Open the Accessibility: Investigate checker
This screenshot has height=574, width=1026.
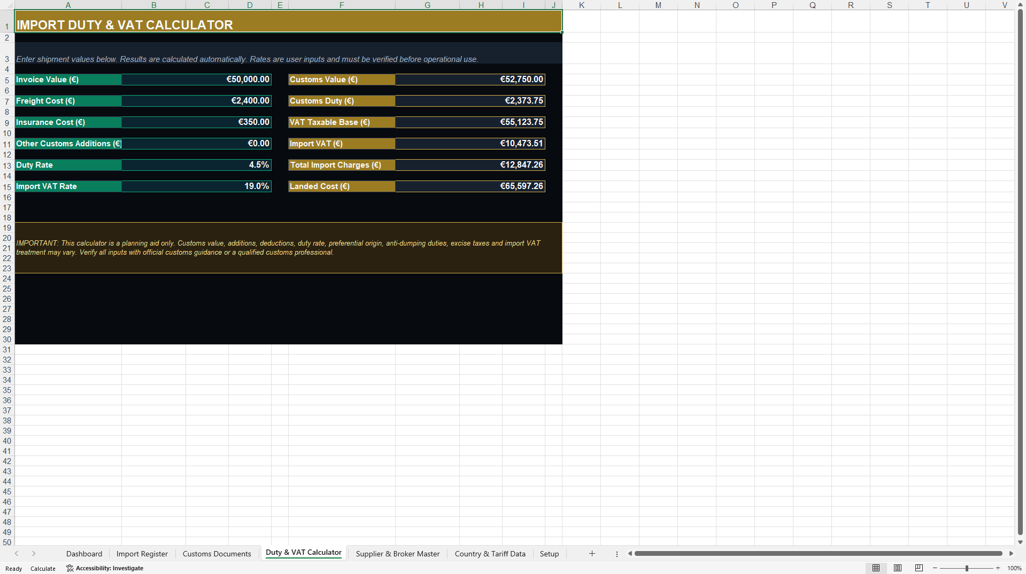[x=105, y=568]
